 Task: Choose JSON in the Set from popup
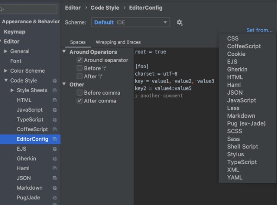(x=235, y=93)
